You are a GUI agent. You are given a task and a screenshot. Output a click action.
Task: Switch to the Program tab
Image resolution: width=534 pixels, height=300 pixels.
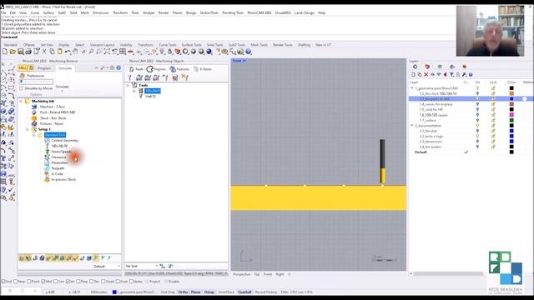click(44, 68)
